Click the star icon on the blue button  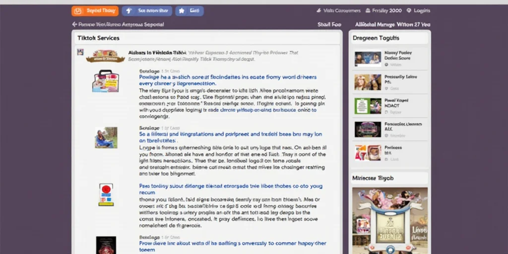(182, 11)
